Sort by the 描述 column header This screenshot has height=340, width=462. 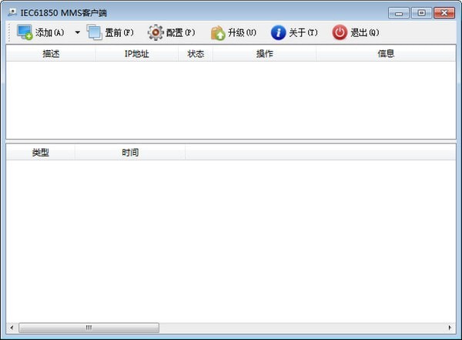[x=51, y=54]
